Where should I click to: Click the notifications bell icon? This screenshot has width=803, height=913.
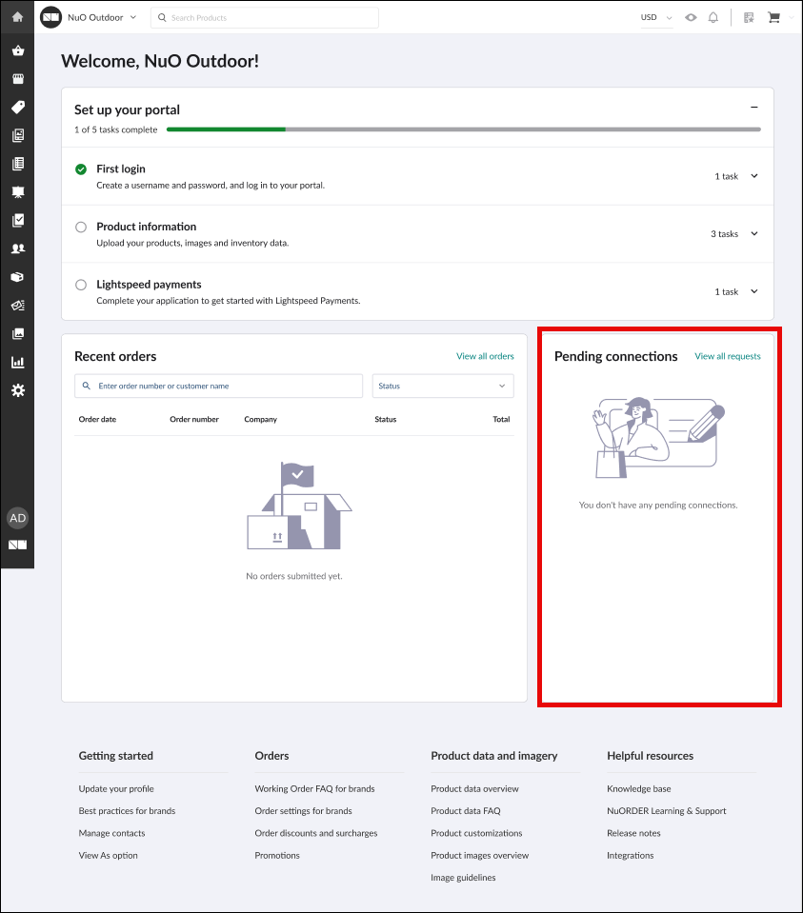click(x=713, y=17)
